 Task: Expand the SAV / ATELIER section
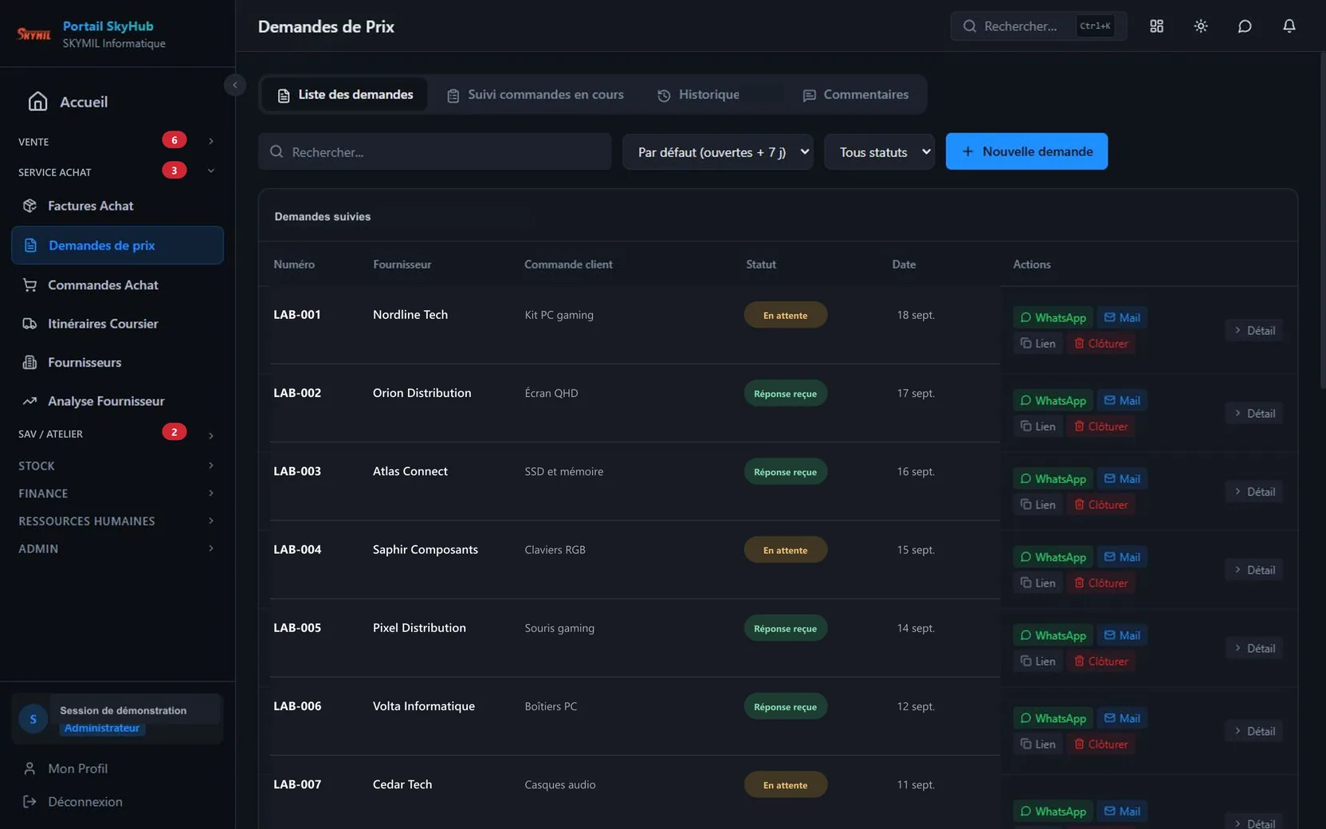[117, 434]
